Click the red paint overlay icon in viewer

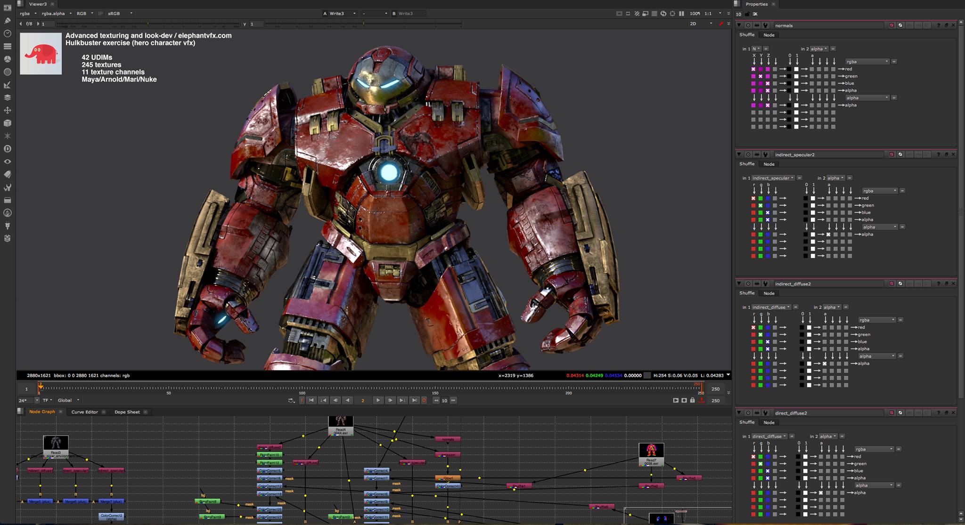(x=721, y=24)
